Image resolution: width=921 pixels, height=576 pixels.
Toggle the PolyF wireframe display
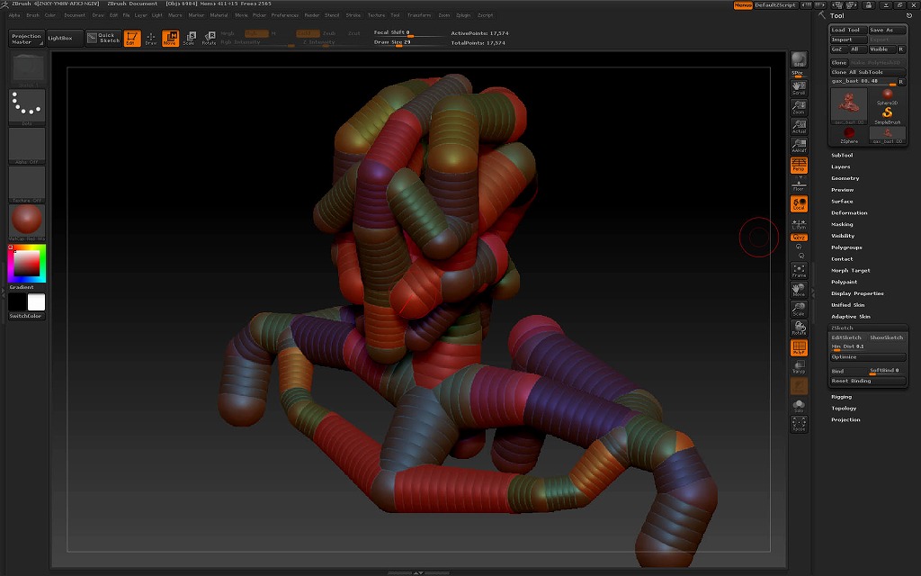[798, 347]
